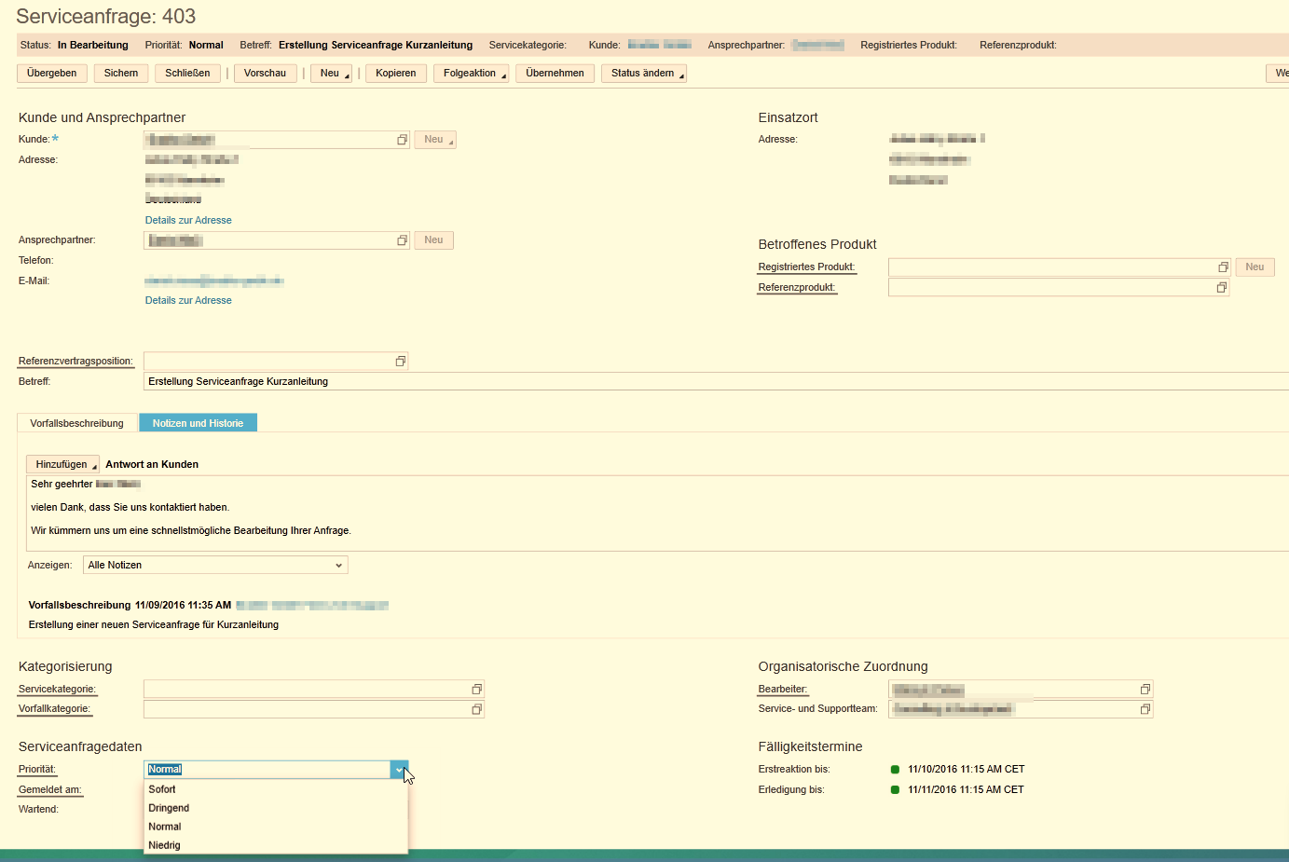Click the Sichern button
The image size is (1289, 862).
coord(121,74)
